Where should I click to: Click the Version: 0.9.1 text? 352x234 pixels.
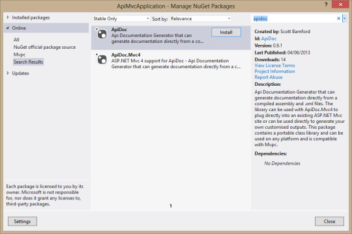(269, 45)
